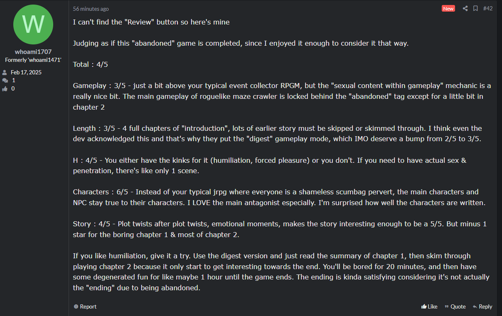The width and height of the screenshot is (502, 316).
Task: Open the #42 post permalink
Action: coord(488,8)
